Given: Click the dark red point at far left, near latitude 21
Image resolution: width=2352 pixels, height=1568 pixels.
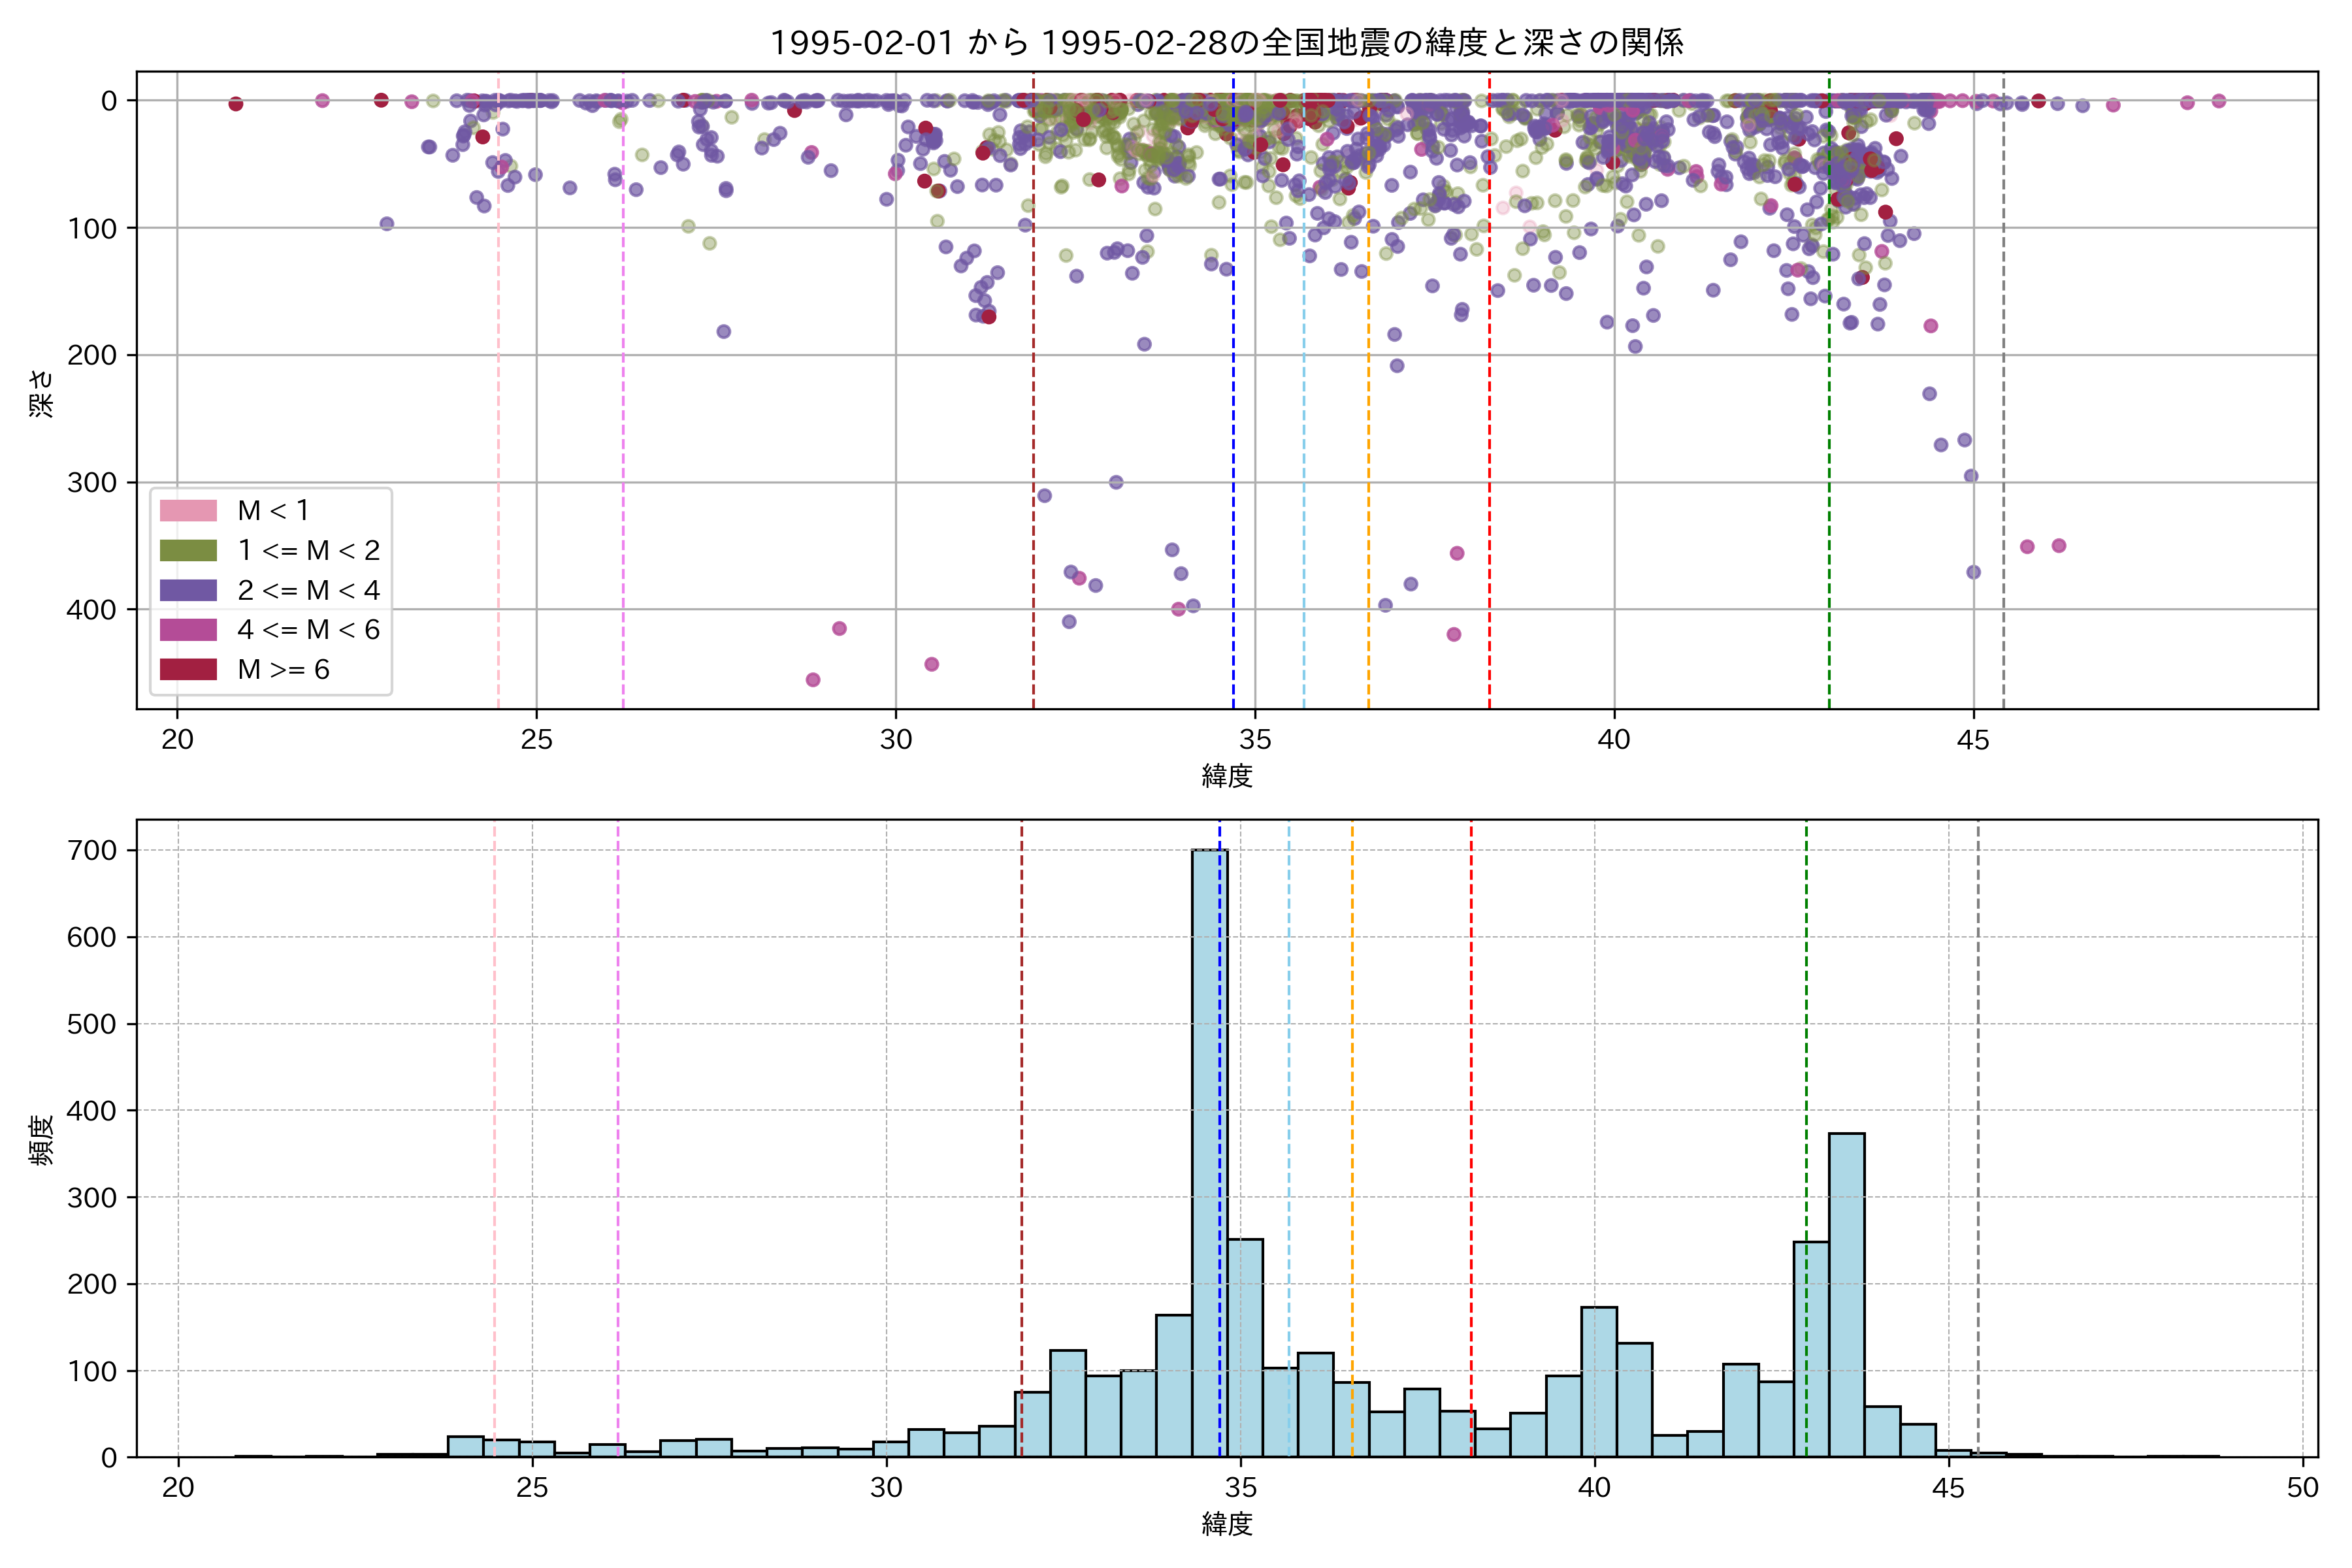Looking at the screenshot, I should tap(235, 104).
